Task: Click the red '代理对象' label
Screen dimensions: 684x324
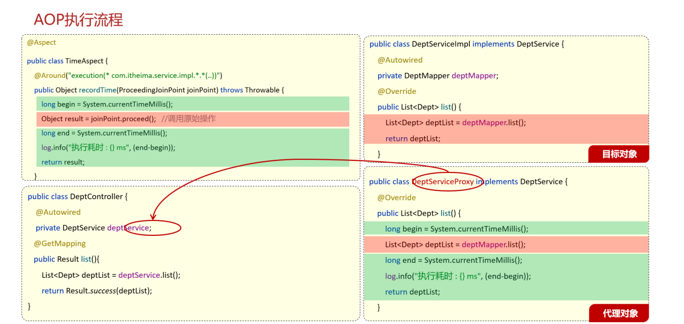Action: tap(619, 313)
